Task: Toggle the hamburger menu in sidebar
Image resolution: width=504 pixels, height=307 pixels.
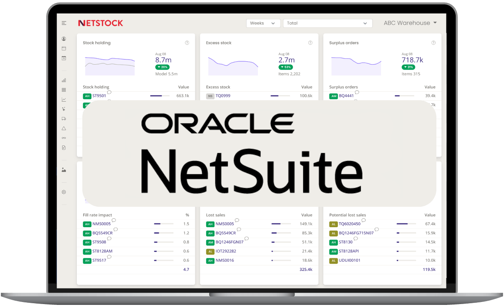Action: click(x=64, y=23)
